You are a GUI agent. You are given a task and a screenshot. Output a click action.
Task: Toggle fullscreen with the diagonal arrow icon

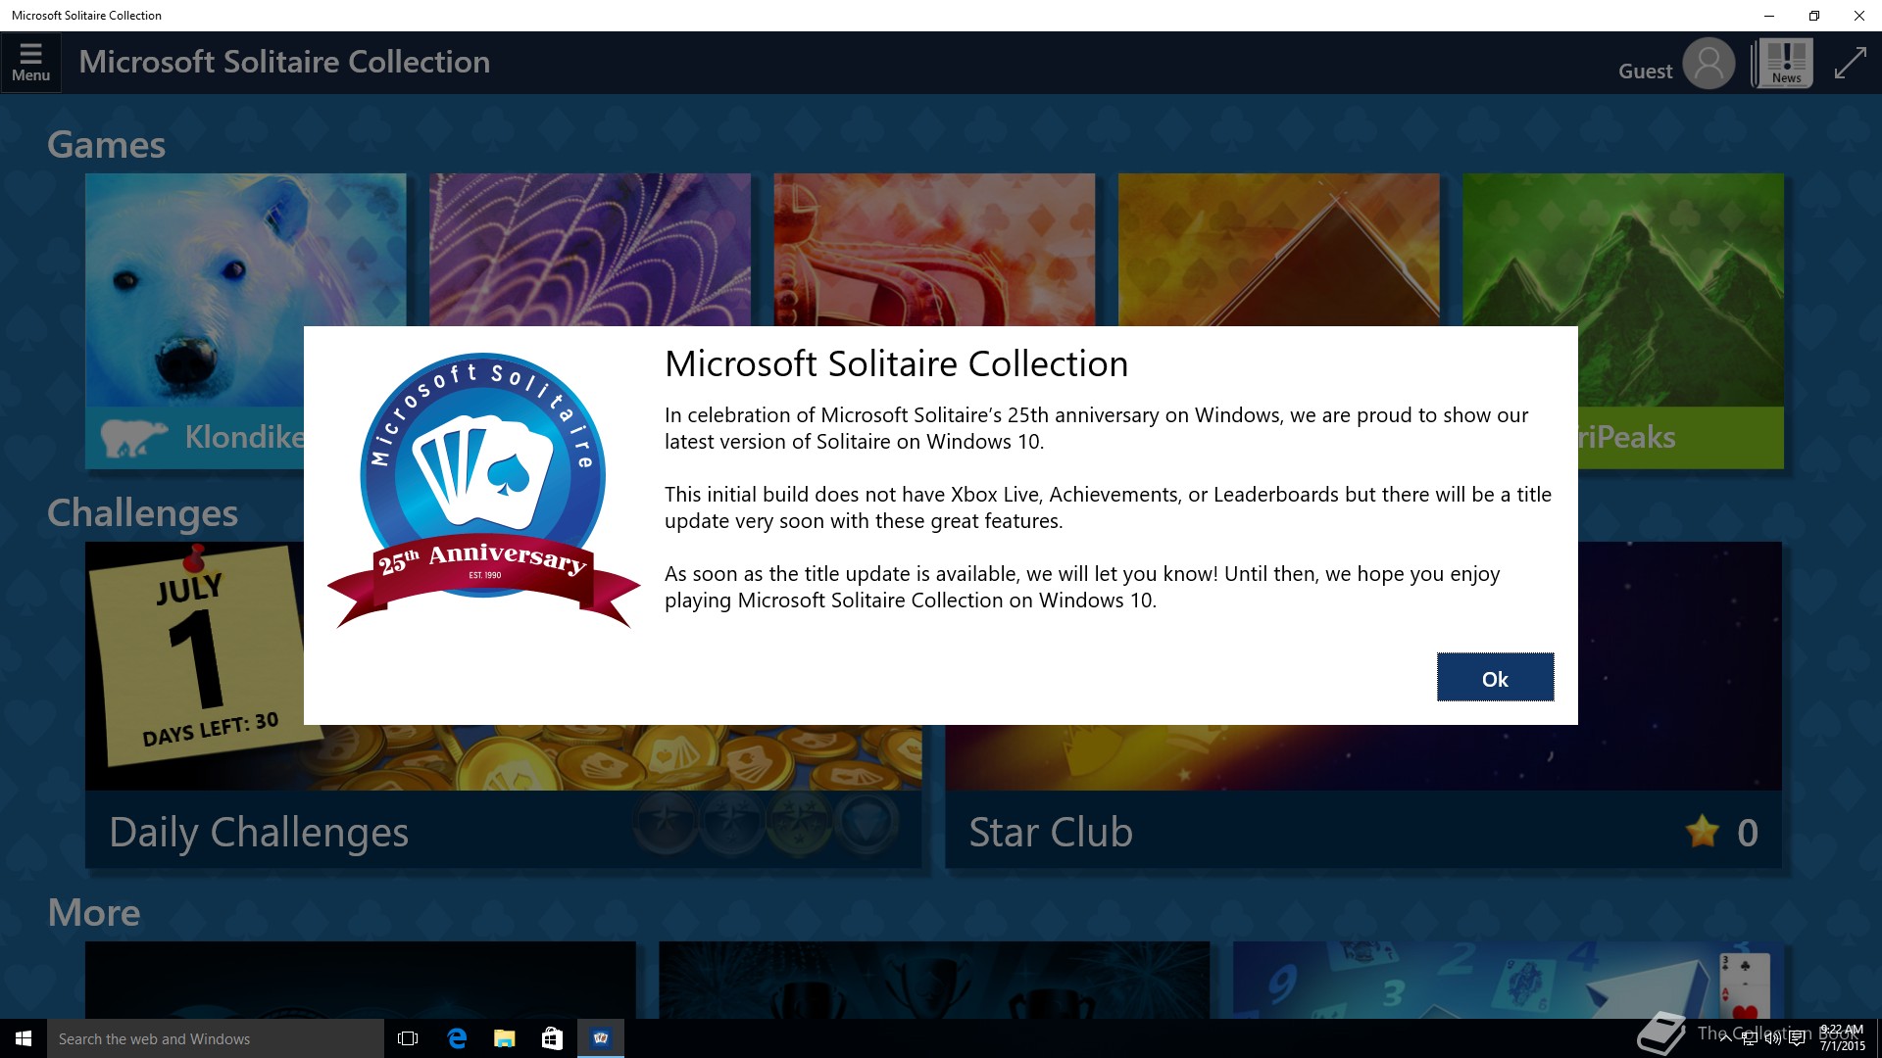coord(1850,64)
